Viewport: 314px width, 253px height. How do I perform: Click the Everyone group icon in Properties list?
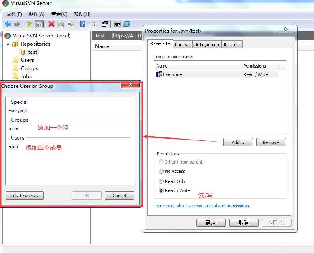click(159, 74)
